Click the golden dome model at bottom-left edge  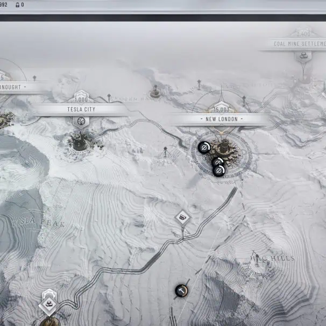pyautogui.click(x=50, y=321)
